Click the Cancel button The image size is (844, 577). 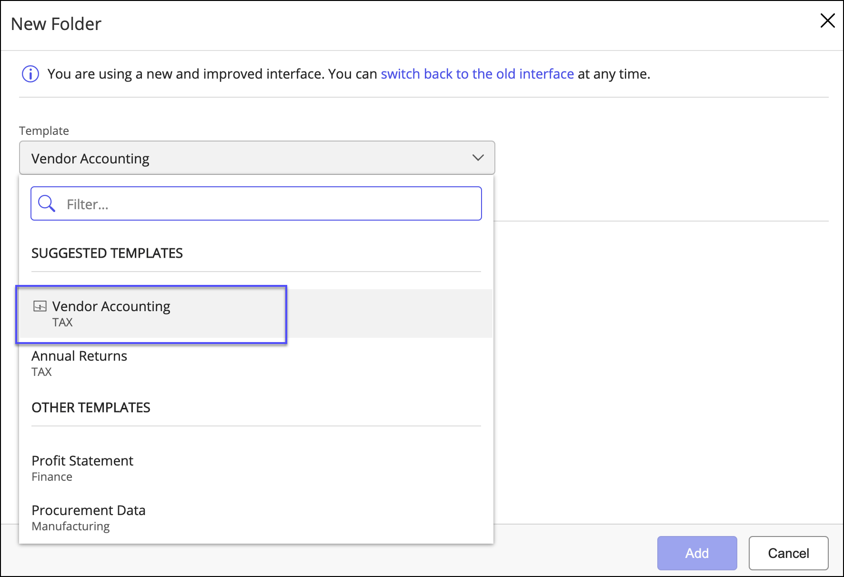click(x=788, y=553)
